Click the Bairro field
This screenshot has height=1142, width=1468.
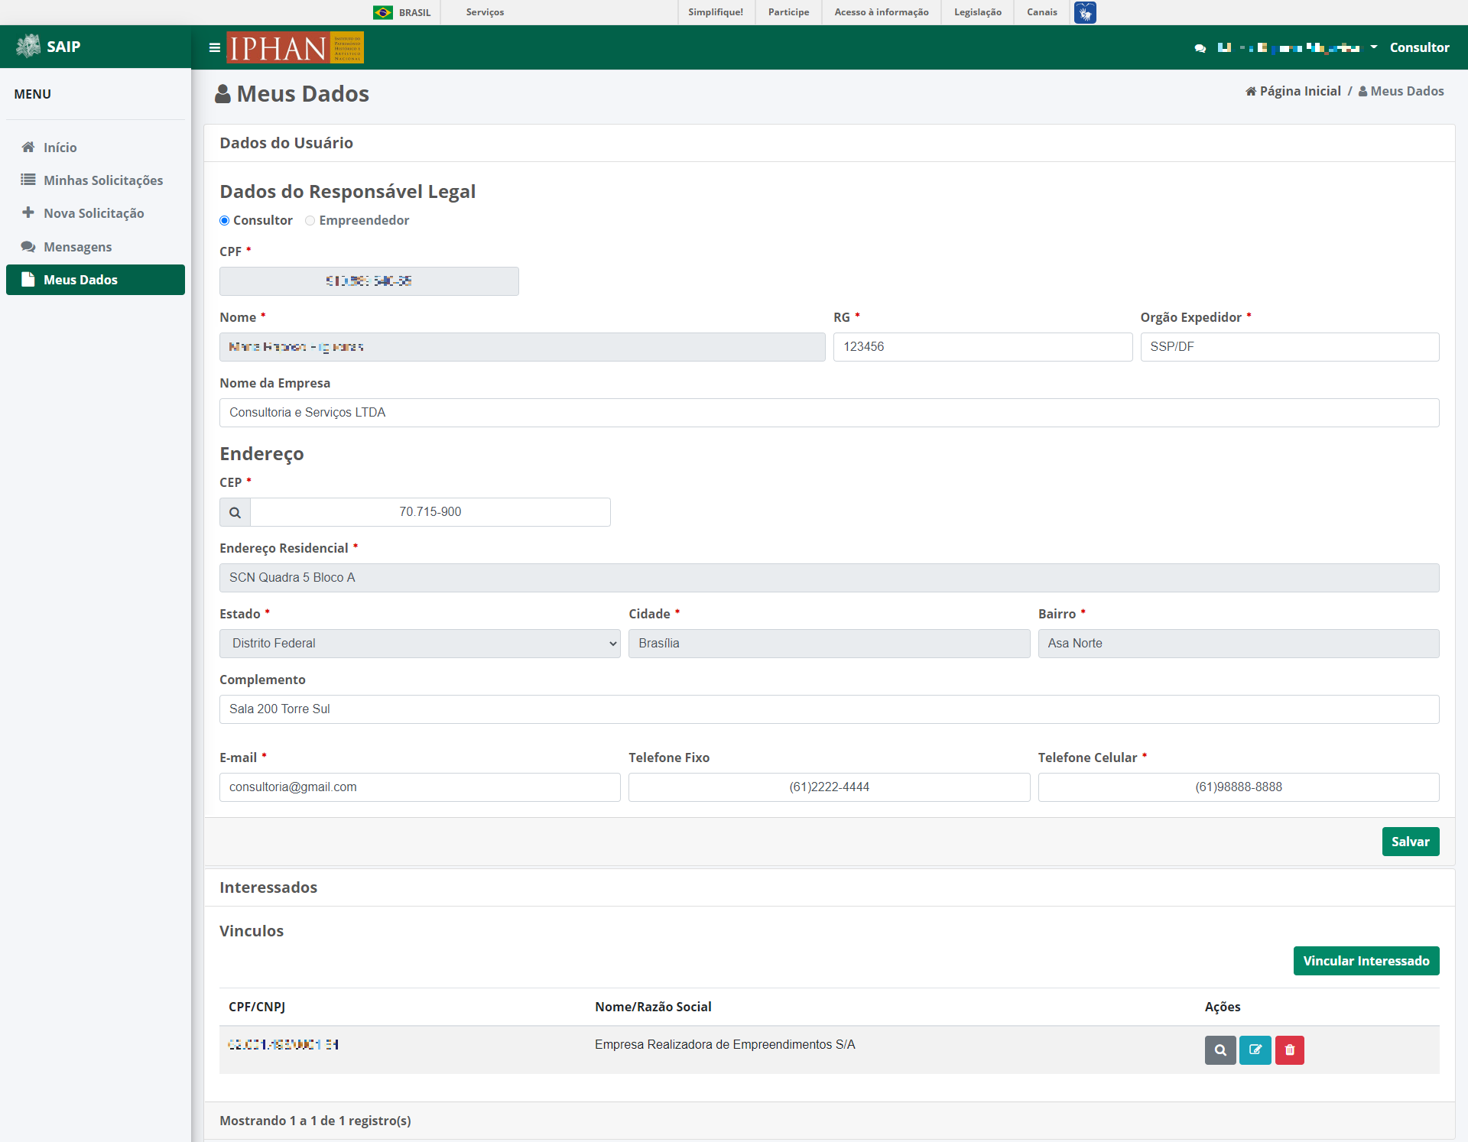coord(1239,644)
